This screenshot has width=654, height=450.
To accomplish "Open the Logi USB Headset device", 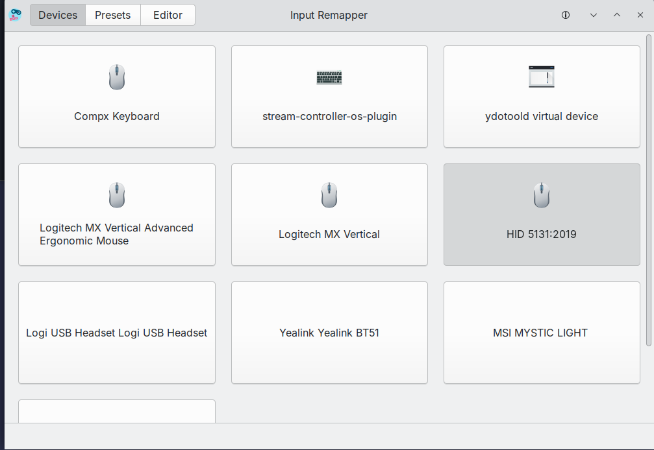I will tap(117, 332).
